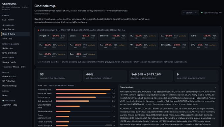This screenshot has width=224, height=127.
Task: Click the search magnifier icon
Action: [184, 13]
